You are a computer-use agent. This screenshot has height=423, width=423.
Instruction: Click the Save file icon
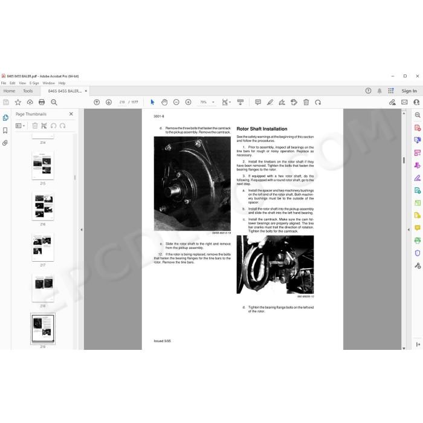pos(6,102)
